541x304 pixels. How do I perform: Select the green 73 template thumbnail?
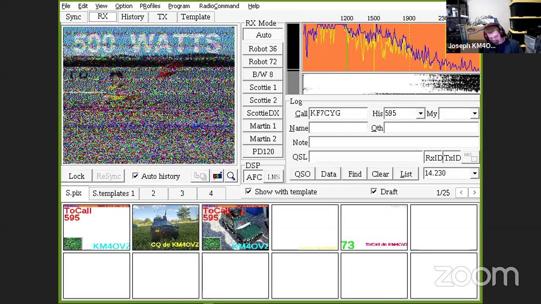point(374,228)
